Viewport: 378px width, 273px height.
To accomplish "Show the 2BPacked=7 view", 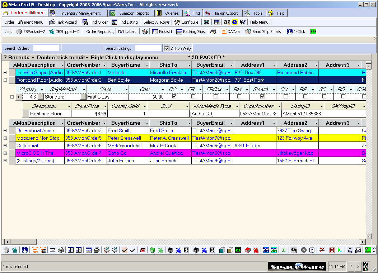I will (31, 32).
